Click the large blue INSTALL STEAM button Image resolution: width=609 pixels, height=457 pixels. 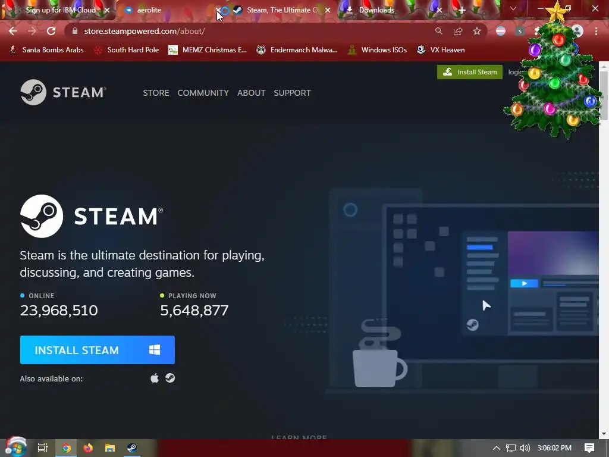point(98,350)
